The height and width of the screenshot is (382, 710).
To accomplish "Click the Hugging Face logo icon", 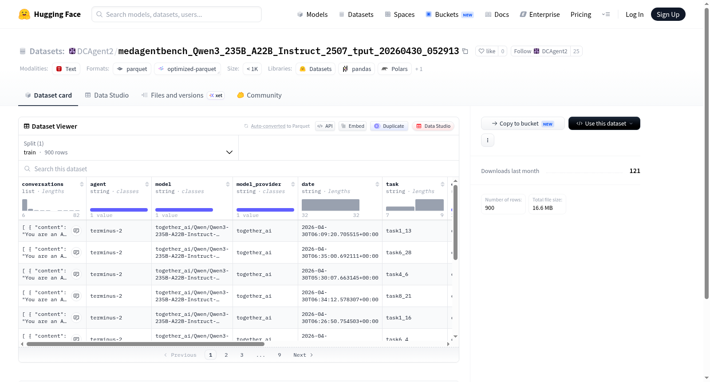I will (x=24, y=14).
